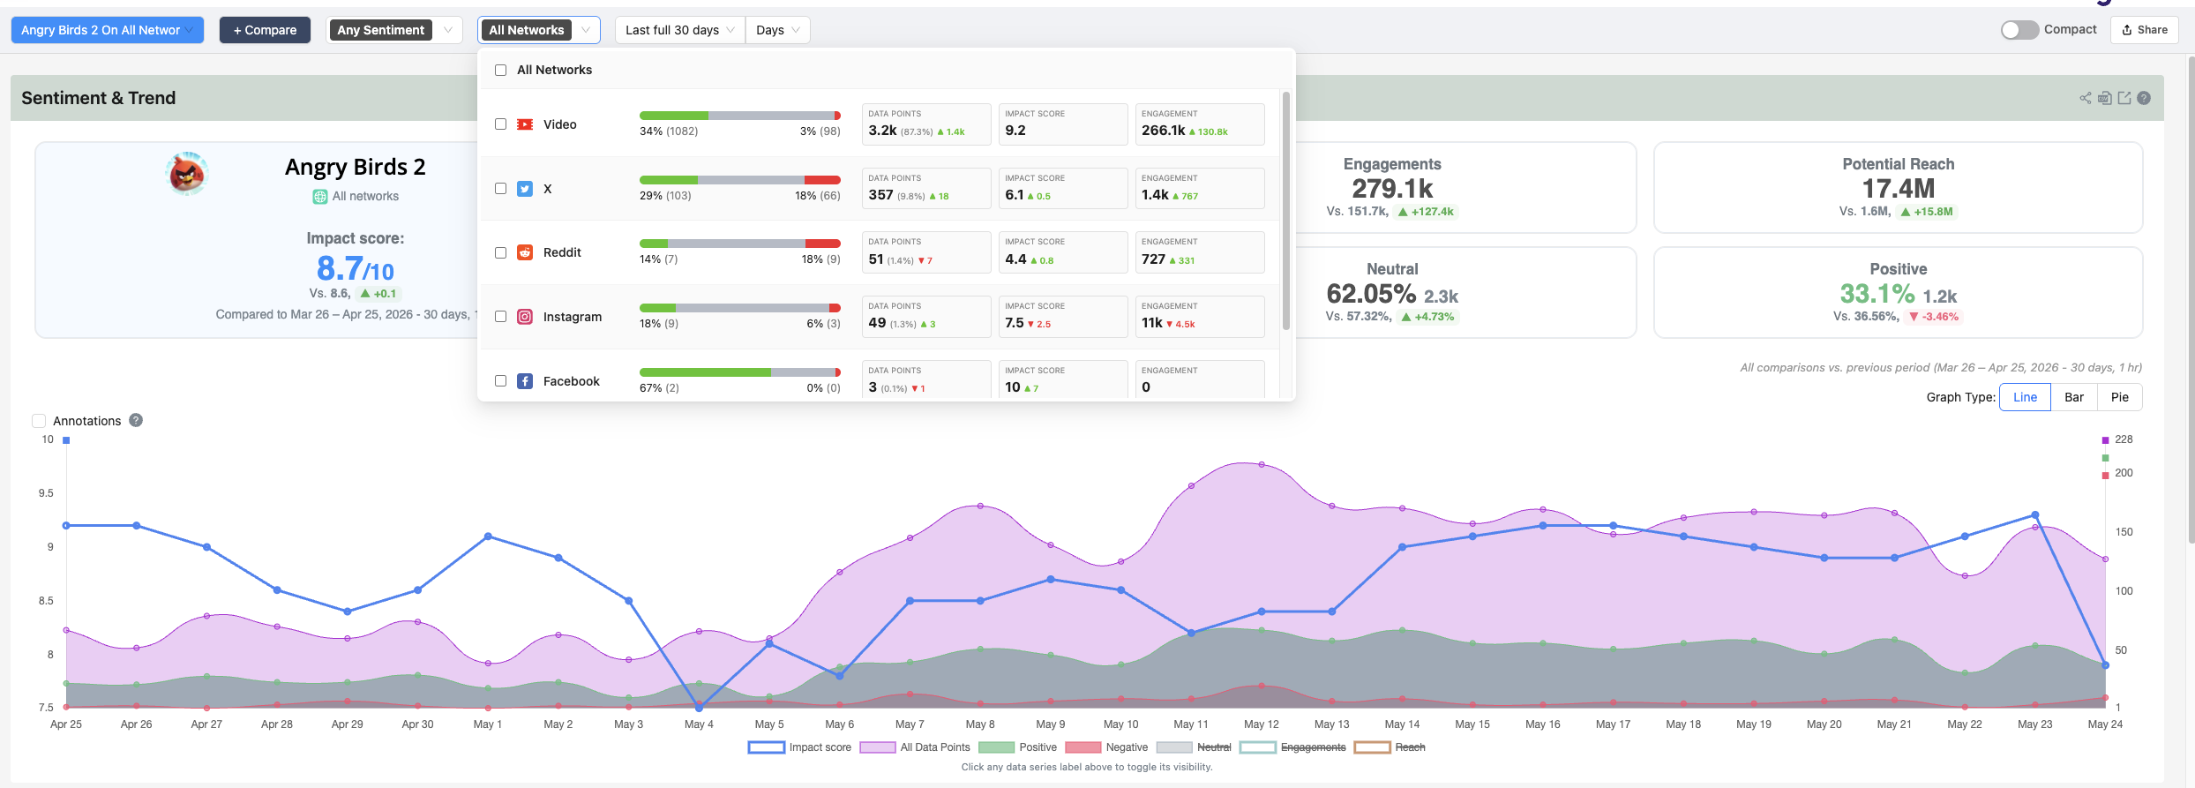Toggle All Data Points series in legend

click(915, 747)
